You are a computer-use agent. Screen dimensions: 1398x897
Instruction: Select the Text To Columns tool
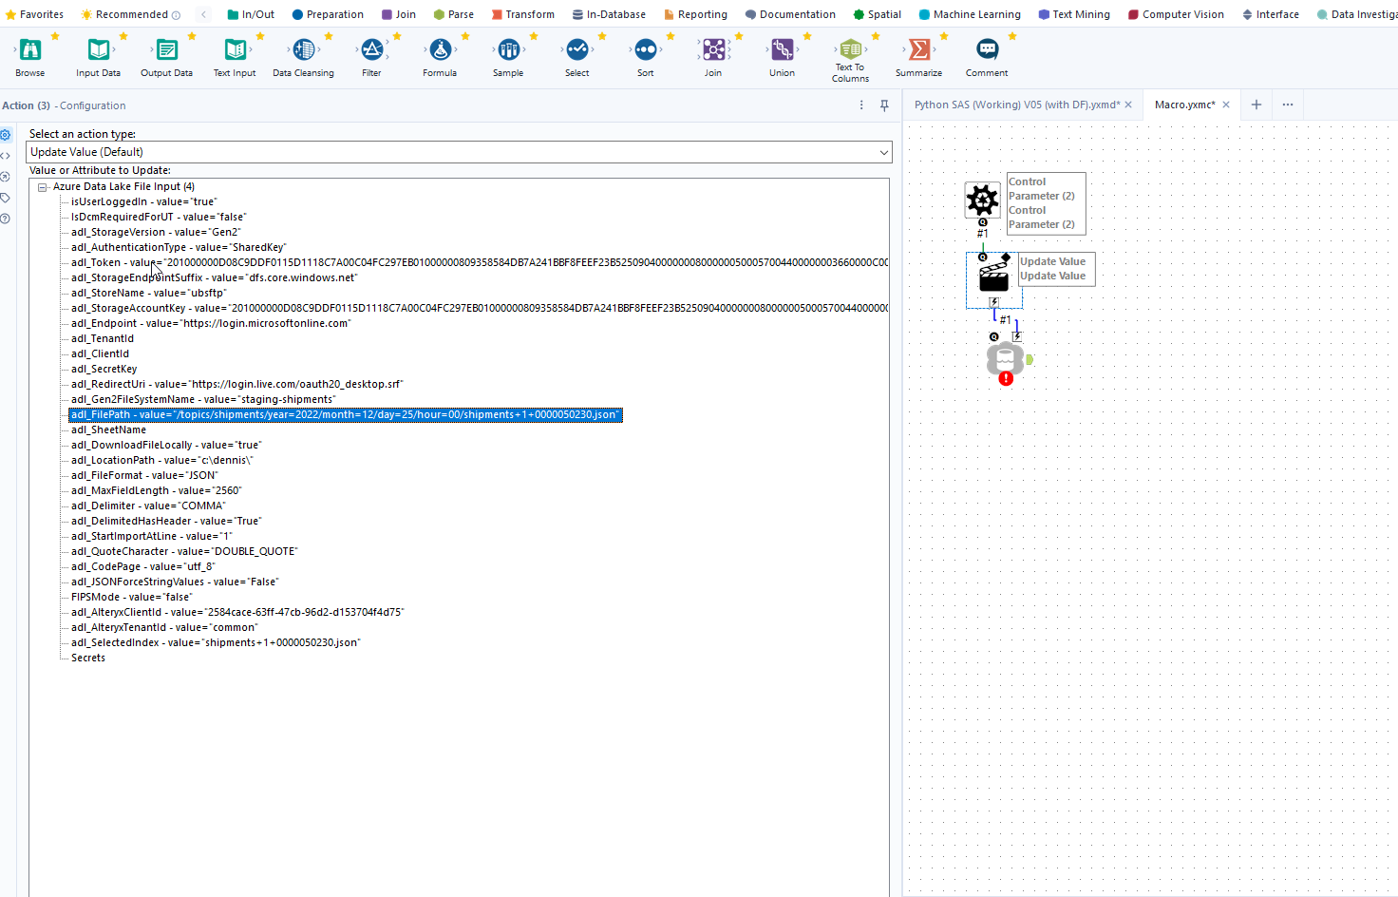[850, 50]
